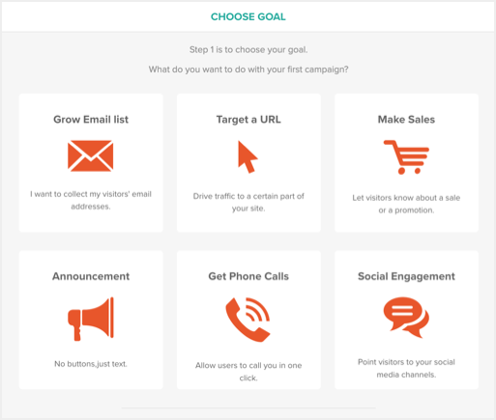
Task: Click 'Let visitors know about a sale' description
Action: pos(406,204)
